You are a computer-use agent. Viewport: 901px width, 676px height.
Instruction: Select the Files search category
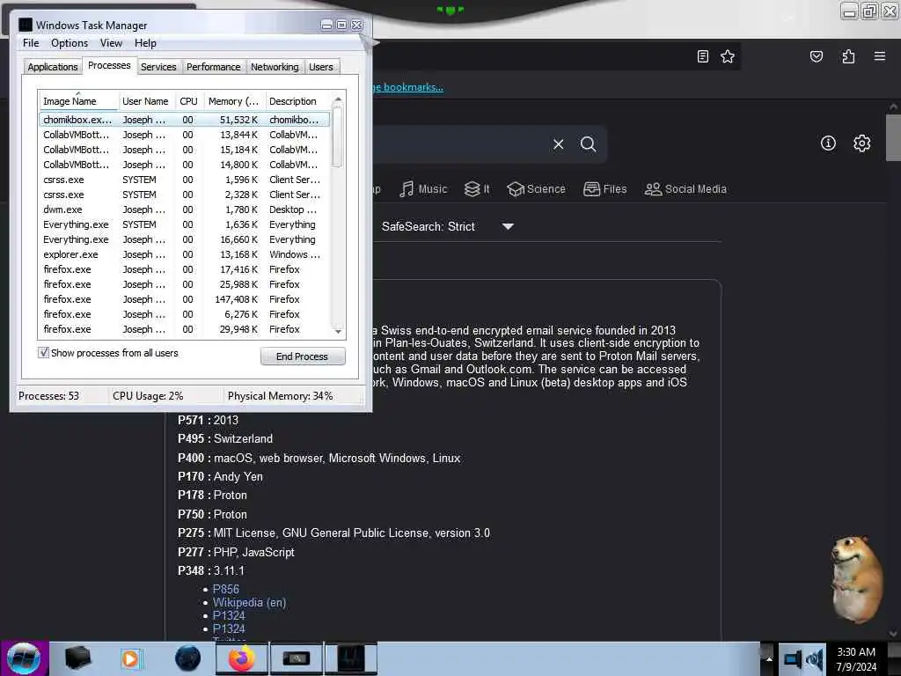coord(604,189)
